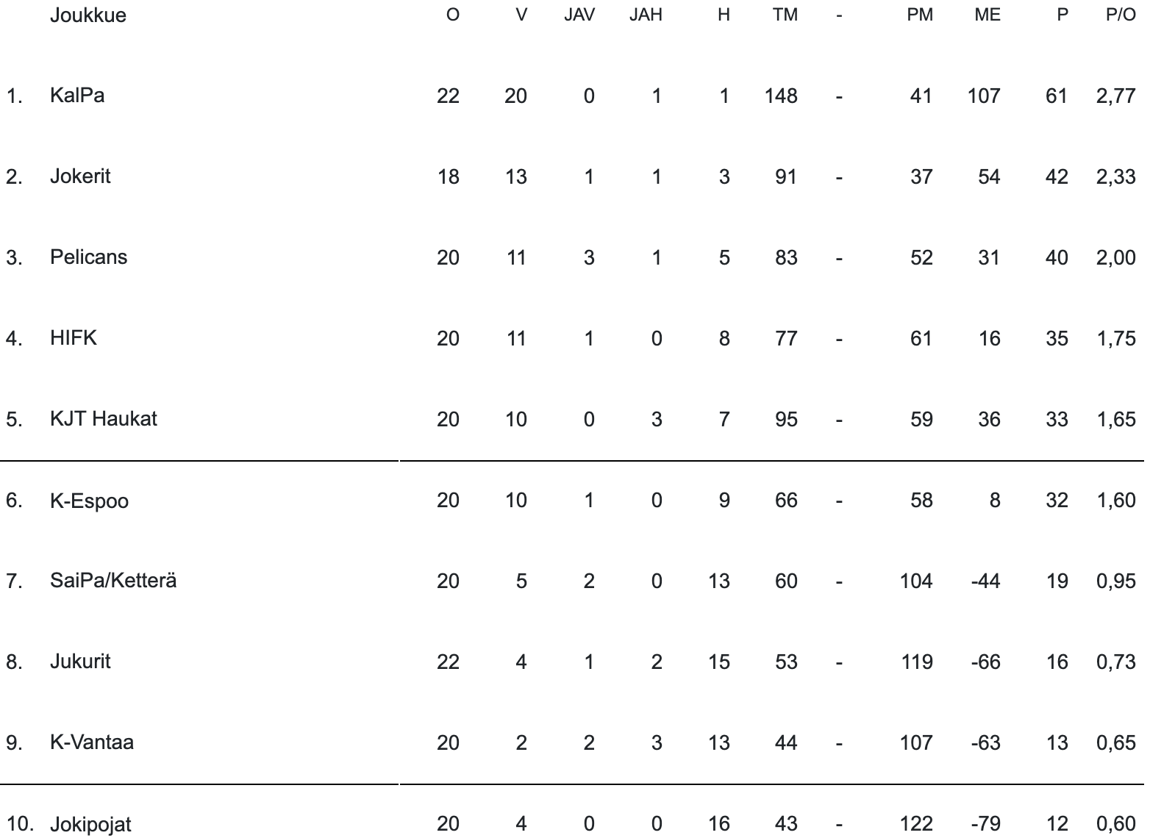
Task: Select K-Vantaa in the table
Action: (92, 742)
